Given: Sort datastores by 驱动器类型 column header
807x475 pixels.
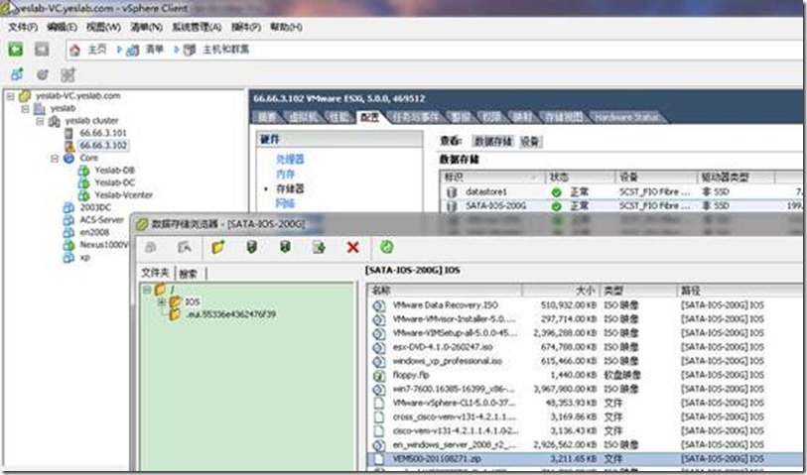Looking at the screenshot, I should [735, 178].
